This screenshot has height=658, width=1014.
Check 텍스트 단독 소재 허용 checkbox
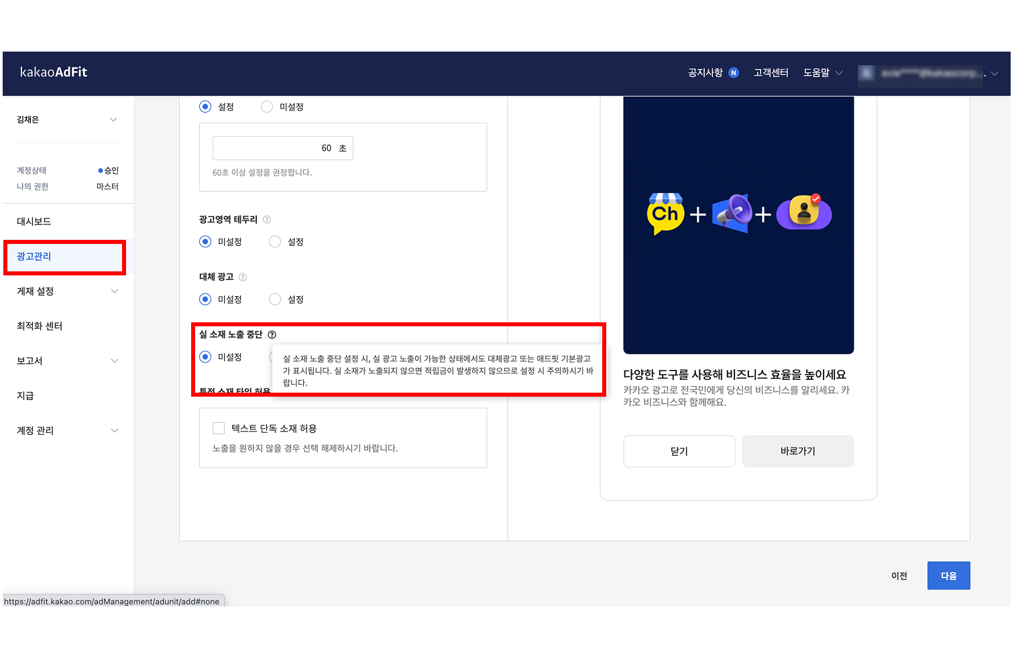click(x=219, y=428)
